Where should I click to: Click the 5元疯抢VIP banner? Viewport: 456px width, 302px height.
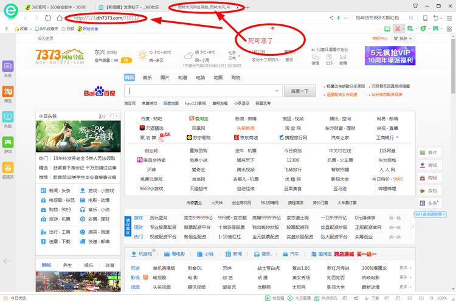click(390, 56)
